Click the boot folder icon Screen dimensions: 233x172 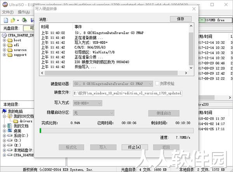(10, 40)
